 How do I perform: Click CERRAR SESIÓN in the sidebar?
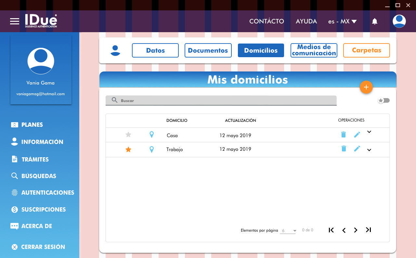click(43, 247)
